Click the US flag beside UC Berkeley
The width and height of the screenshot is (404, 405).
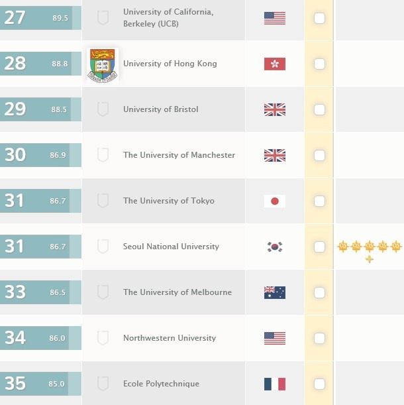tap(275, 19)
